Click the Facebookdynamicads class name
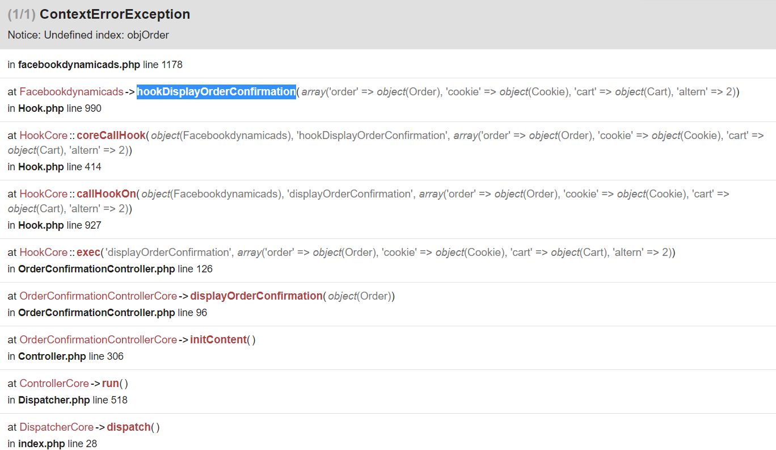This screenshot has width=776, height=450. pos(71,92)
